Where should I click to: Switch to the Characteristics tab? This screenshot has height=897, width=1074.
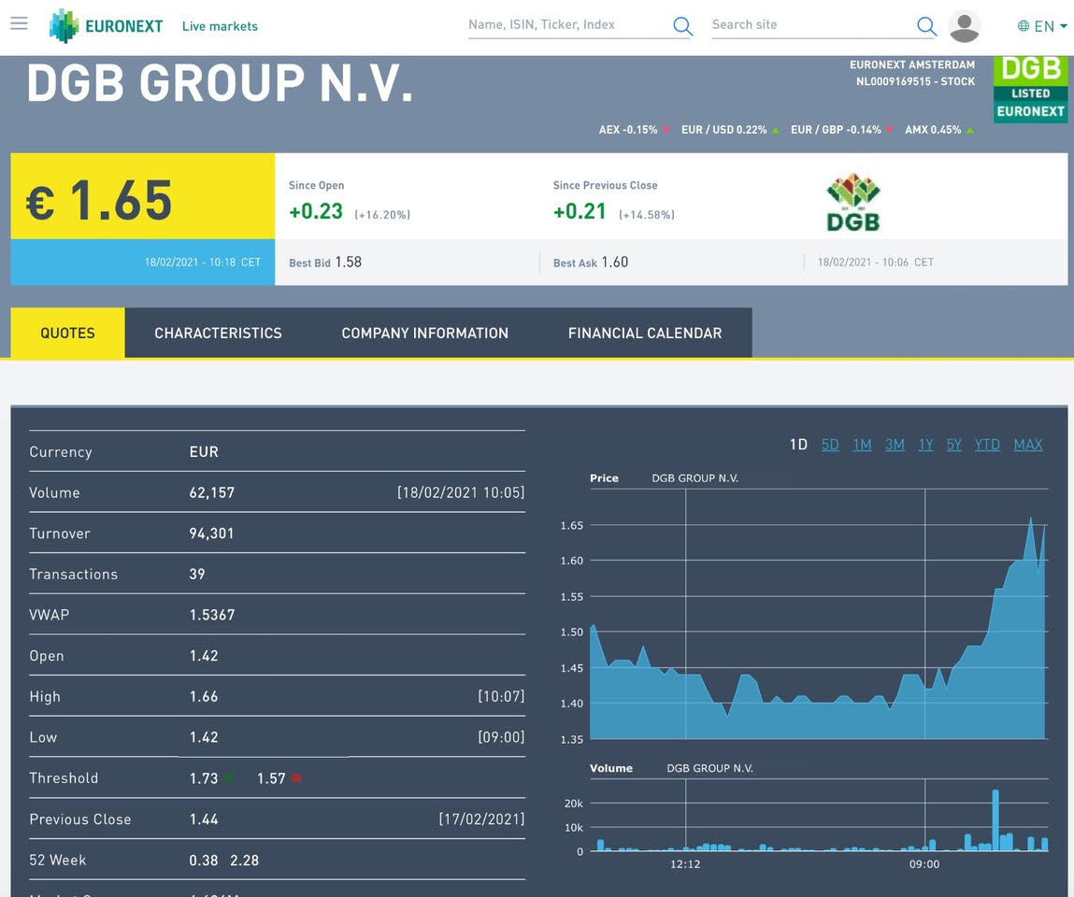coord(218,333)
